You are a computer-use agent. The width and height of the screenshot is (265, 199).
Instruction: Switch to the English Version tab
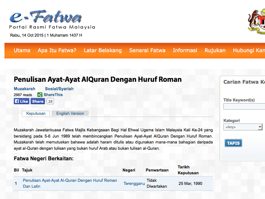tap(70, 113)
